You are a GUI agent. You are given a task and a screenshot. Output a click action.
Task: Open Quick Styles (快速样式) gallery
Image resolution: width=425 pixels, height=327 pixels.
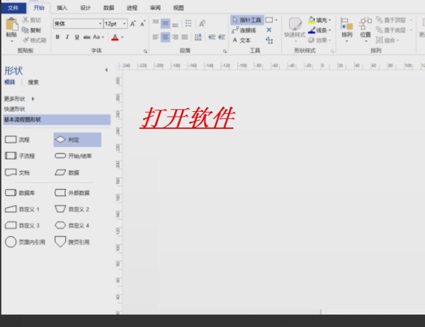295,30
